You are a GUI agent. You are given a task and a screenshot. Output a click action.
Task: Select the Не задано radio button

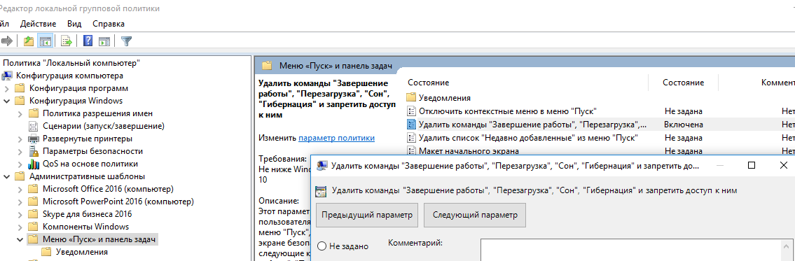click(x=322, y=246)
